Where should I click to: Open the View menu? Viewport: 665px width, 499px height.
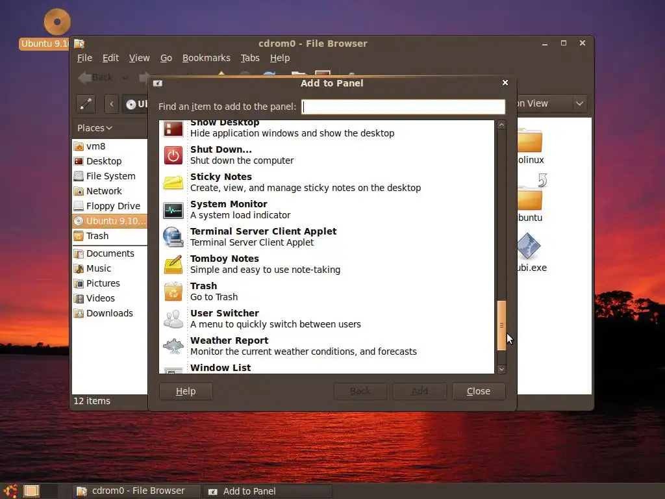[139, 58]
